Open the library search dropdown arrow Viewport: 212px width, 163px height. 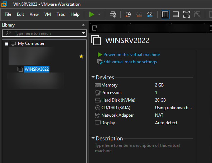point(84,33)
